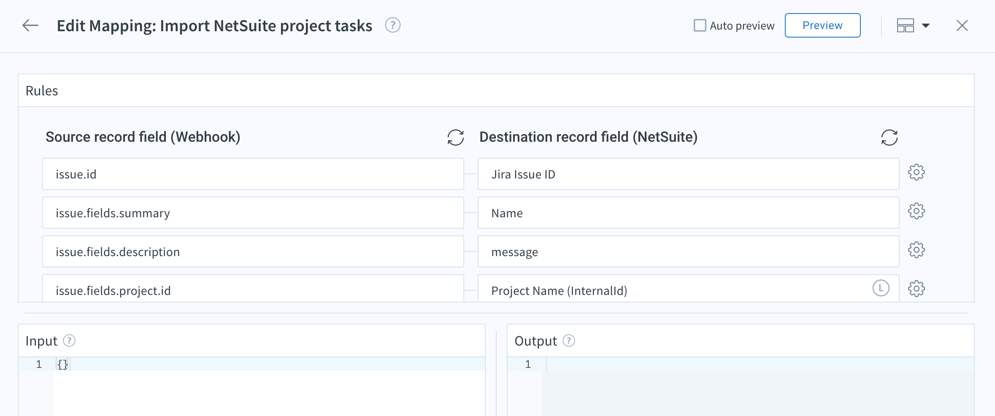995x416 pixels.
Task: Open the layout selector icon
Action: 905,26
